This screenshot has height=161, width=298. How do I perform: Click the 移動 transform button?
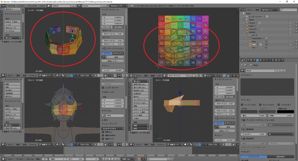[13, 84]
